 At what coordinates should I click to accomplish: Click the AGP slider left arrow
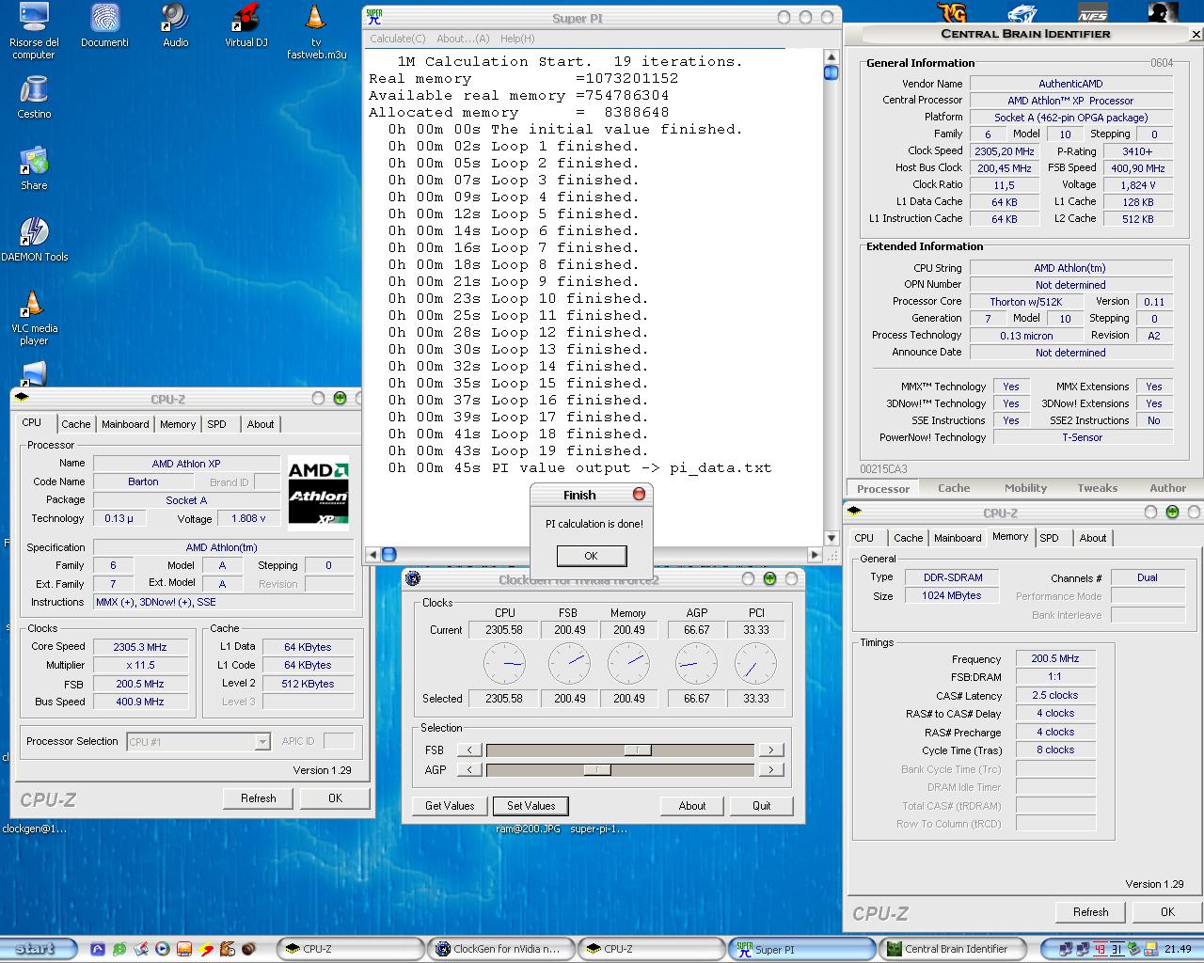[469, 770]
